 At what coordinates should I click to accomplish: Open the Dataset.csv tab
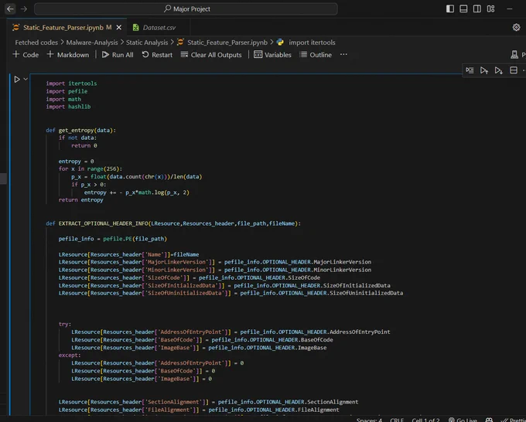pyautogui.click(x=159, y=28)
